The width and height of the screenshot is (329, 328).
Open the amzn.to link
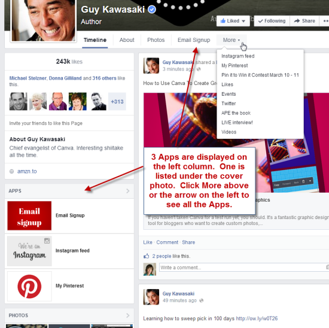(27, 171)
